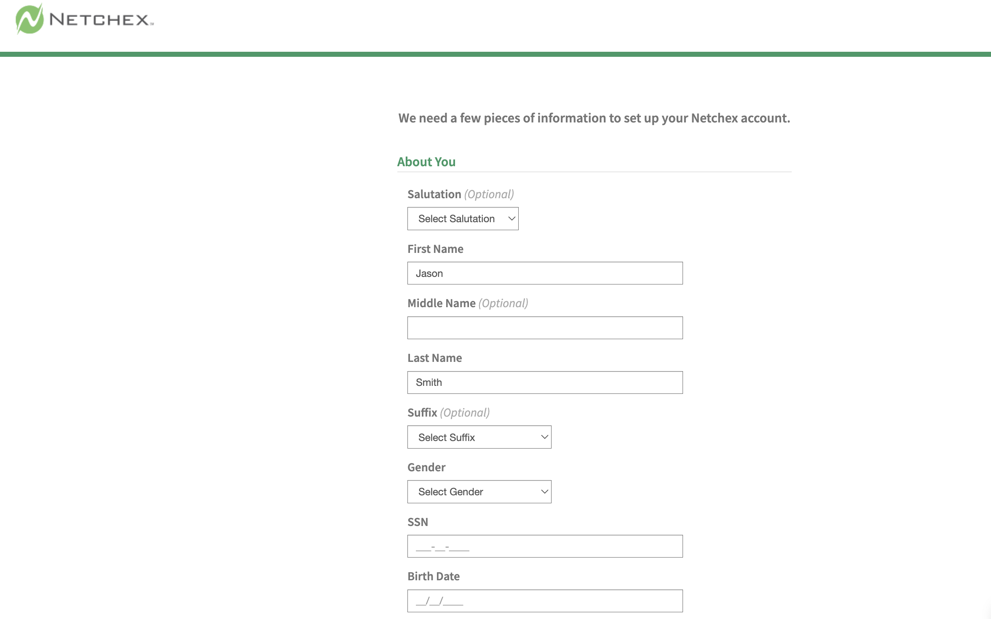
Task: Click the First Name label
Action: pyautogui.click(x=435, y=249)
